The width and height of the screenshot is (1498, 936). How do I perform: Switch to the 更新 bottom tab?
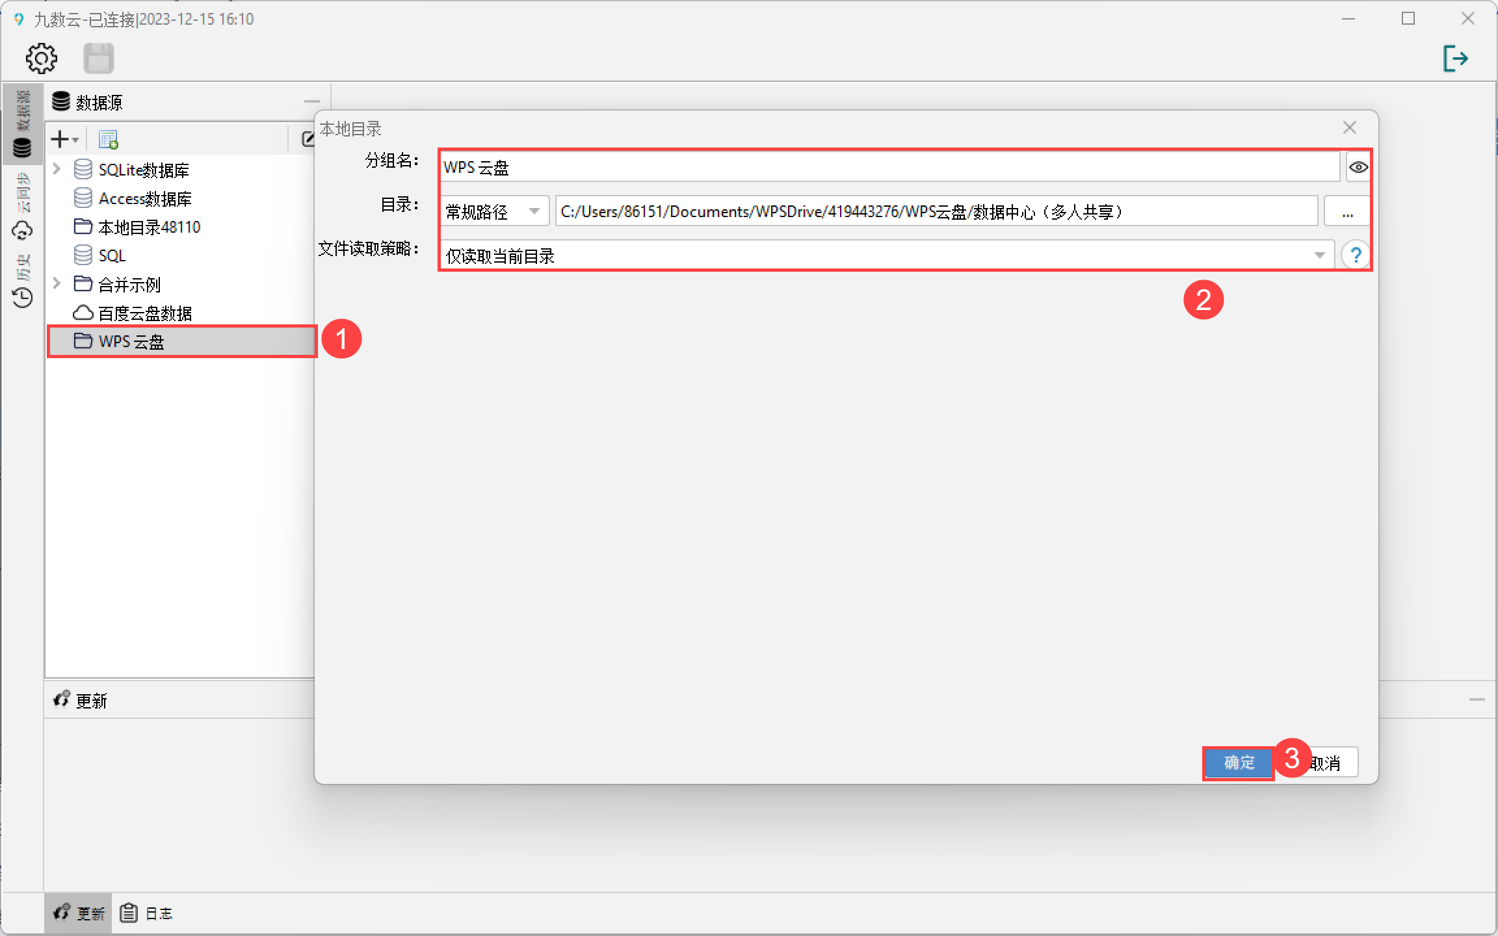[79, 913]
